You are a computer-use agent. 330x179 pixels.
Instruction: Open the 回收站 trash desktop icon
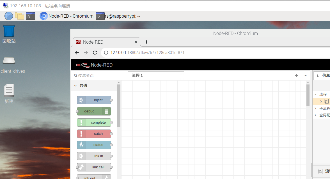tap(9, 34)
